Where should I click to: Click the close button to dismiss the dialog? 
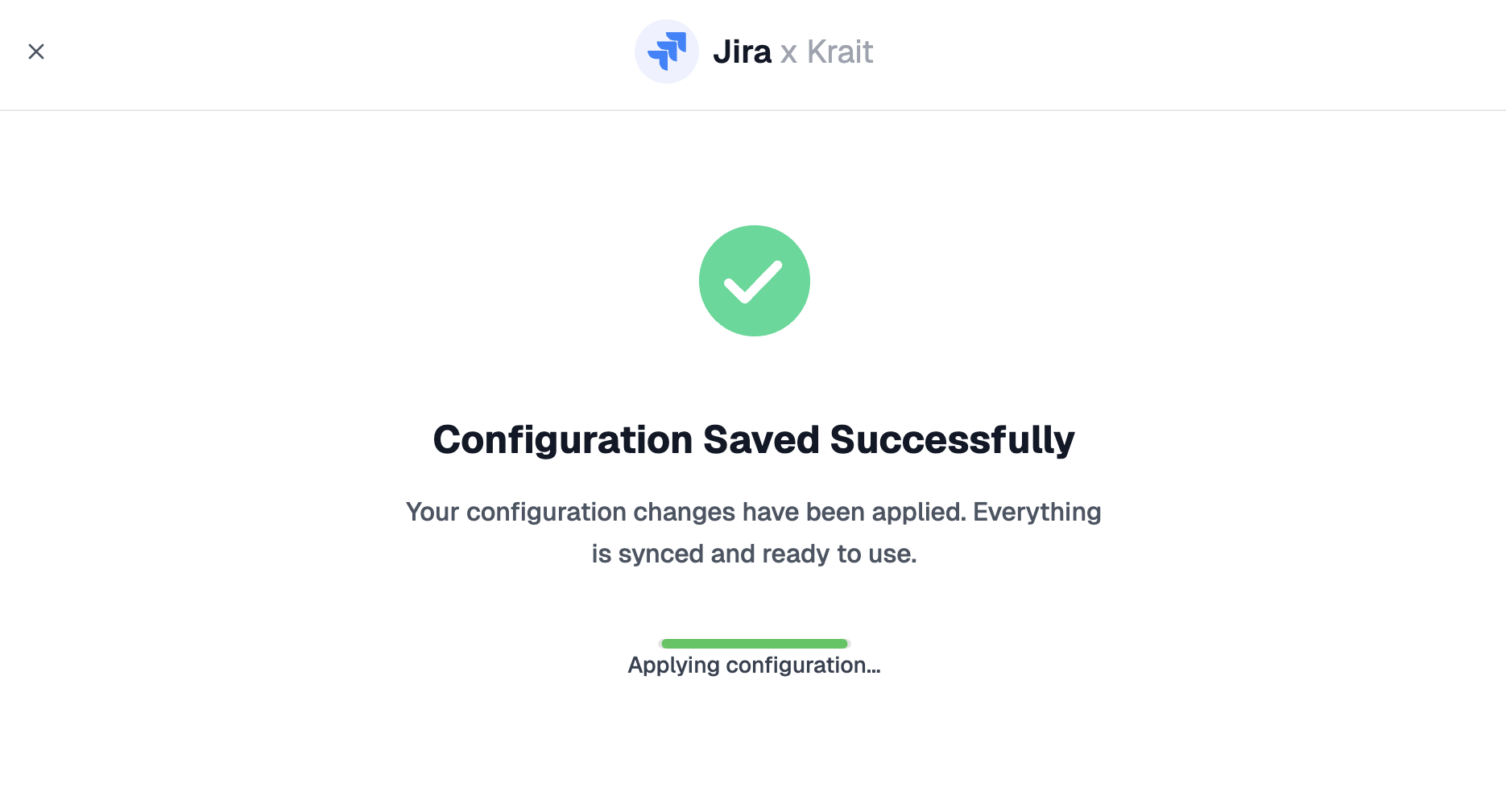tap(36, 52)
